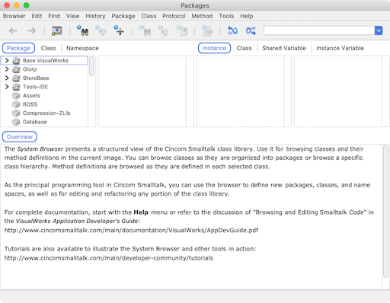390x303 pixels.
Task: Open the Package menu in menu bar
Action: click(123, 16)
